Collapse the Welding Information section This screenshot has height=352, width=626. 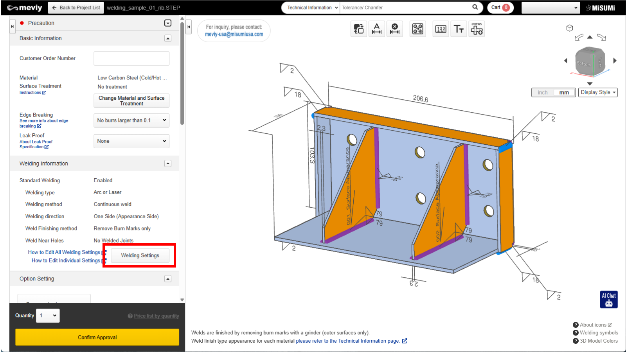tap(168, 163)
